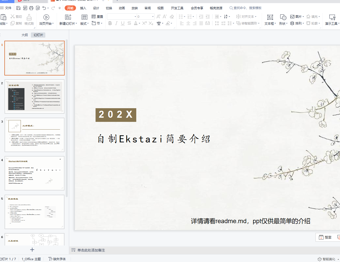Open Presentation Tools (演示工具)
The height and width of the screenshot is (262, 340).
(x=332, y=20)
